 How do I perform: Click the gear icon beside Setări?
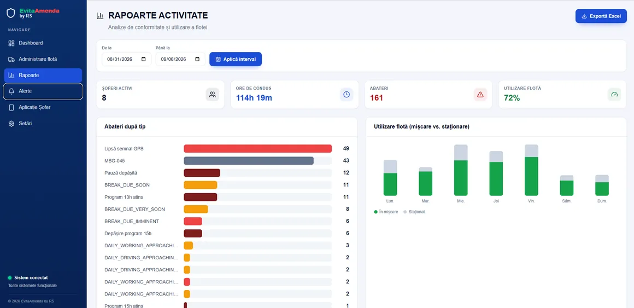point(11,124)
